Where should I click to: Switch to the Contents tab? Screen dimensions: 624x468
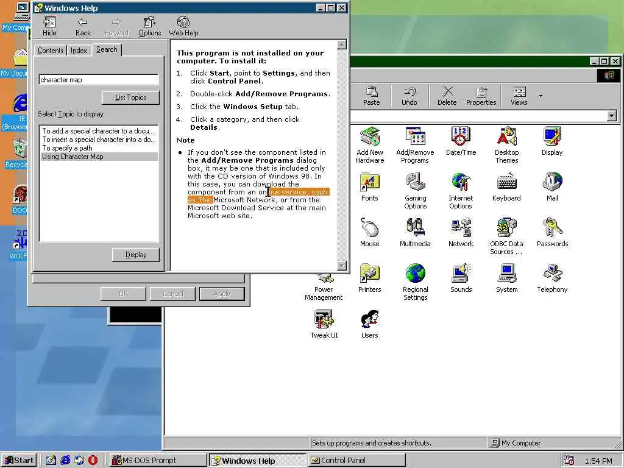coord(51,51)
